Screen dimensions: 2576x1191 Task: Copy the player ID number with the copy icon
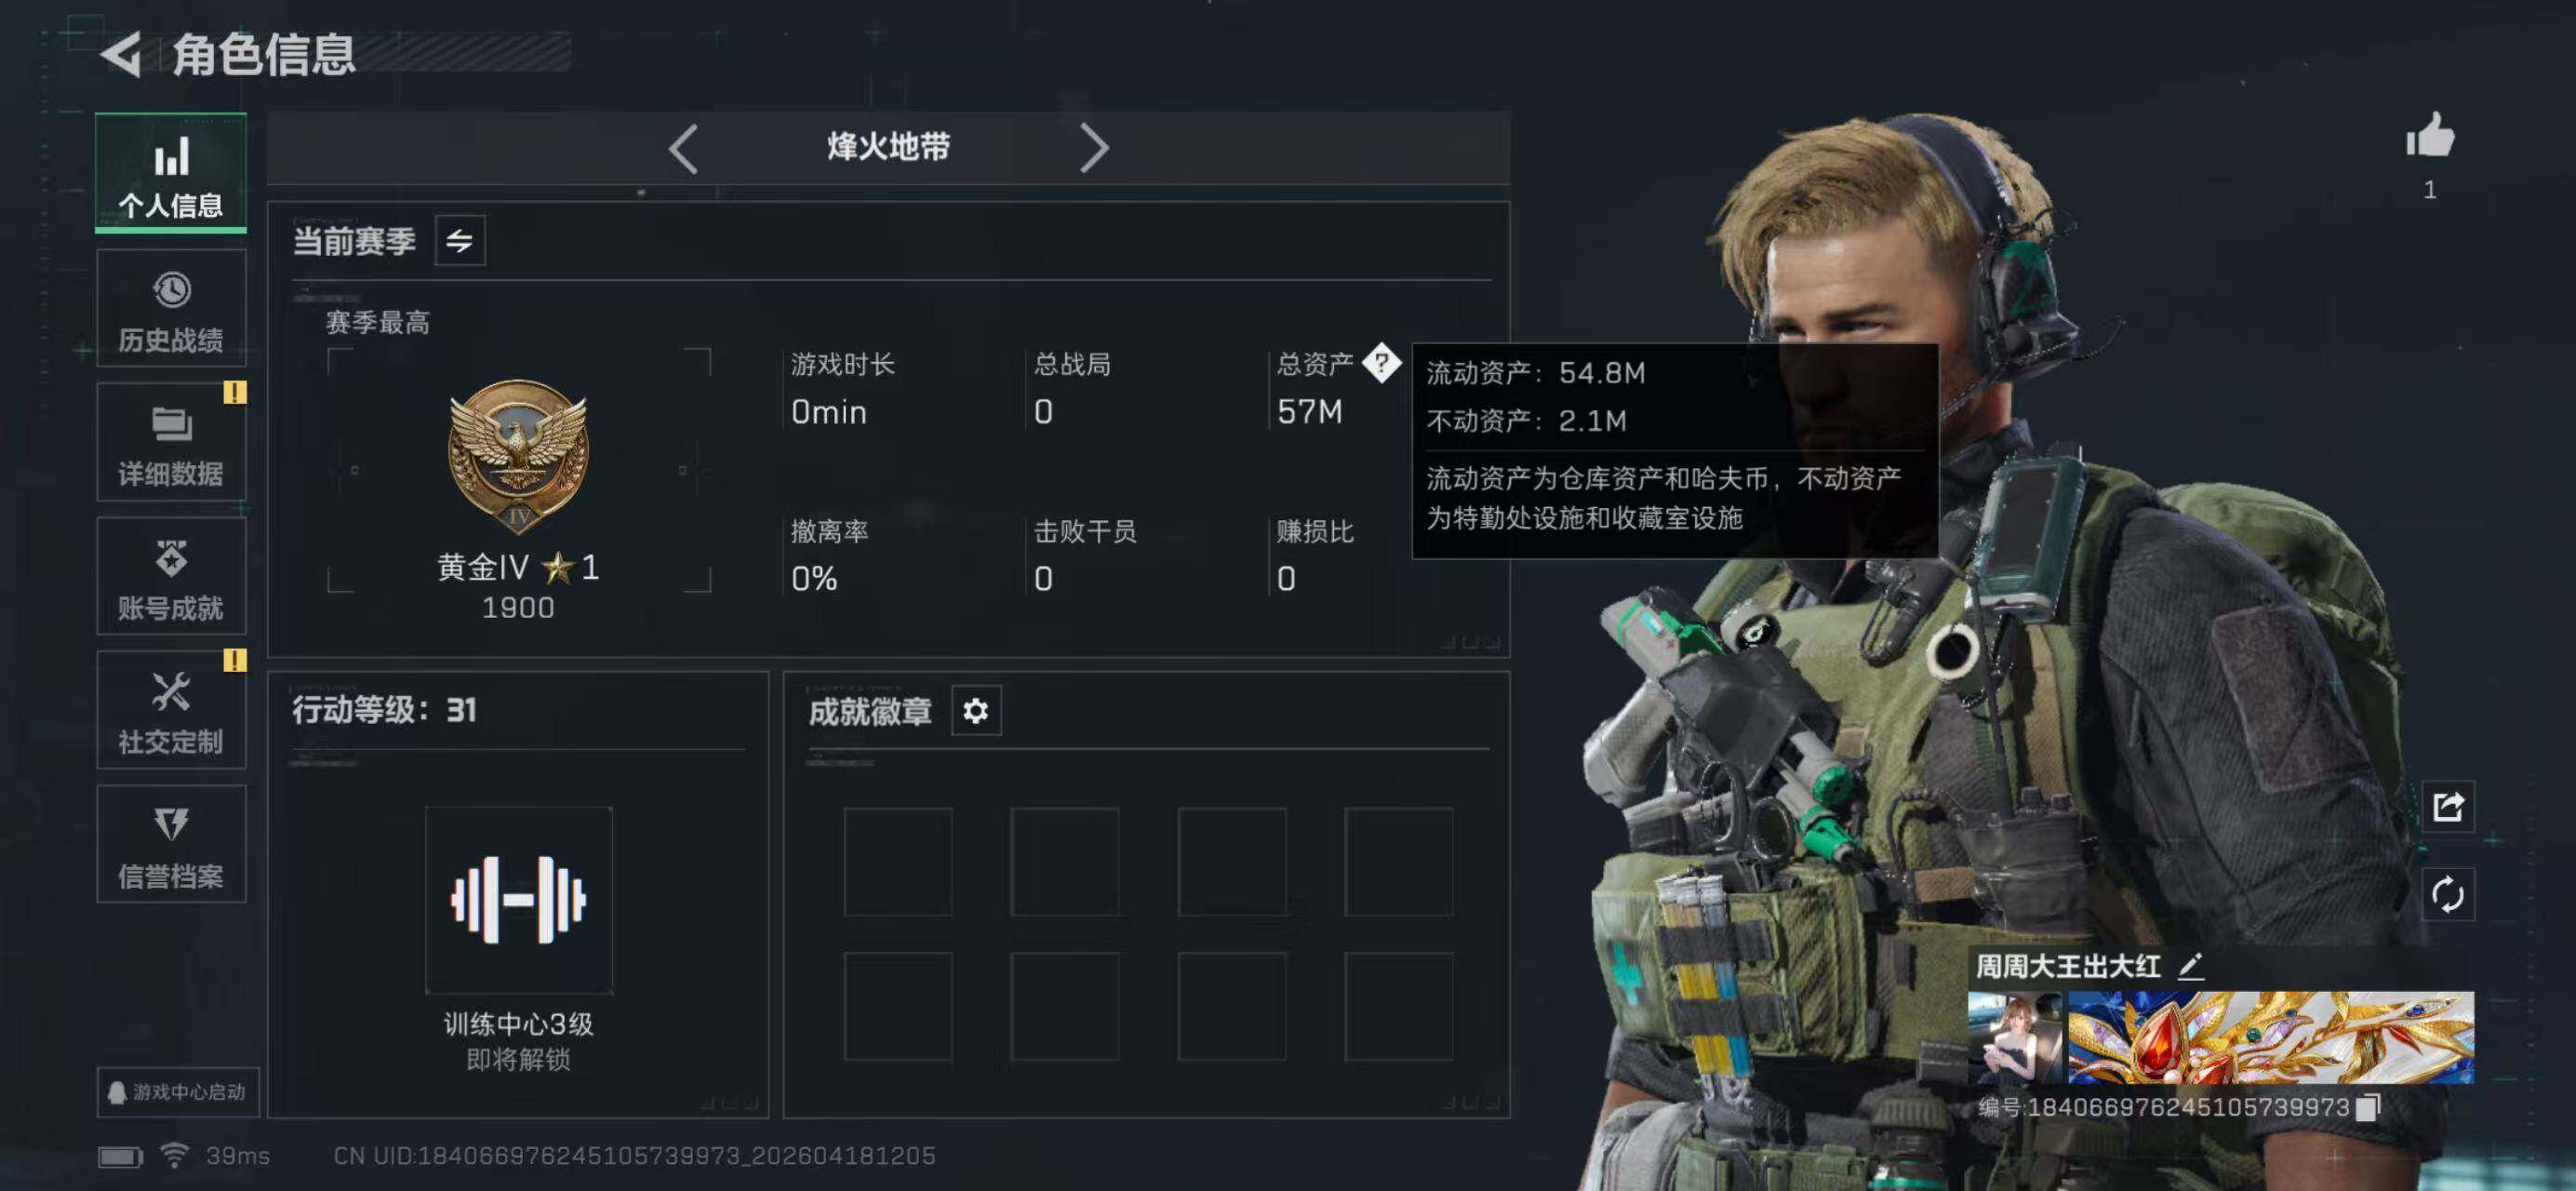(x=2368, y=1107)
